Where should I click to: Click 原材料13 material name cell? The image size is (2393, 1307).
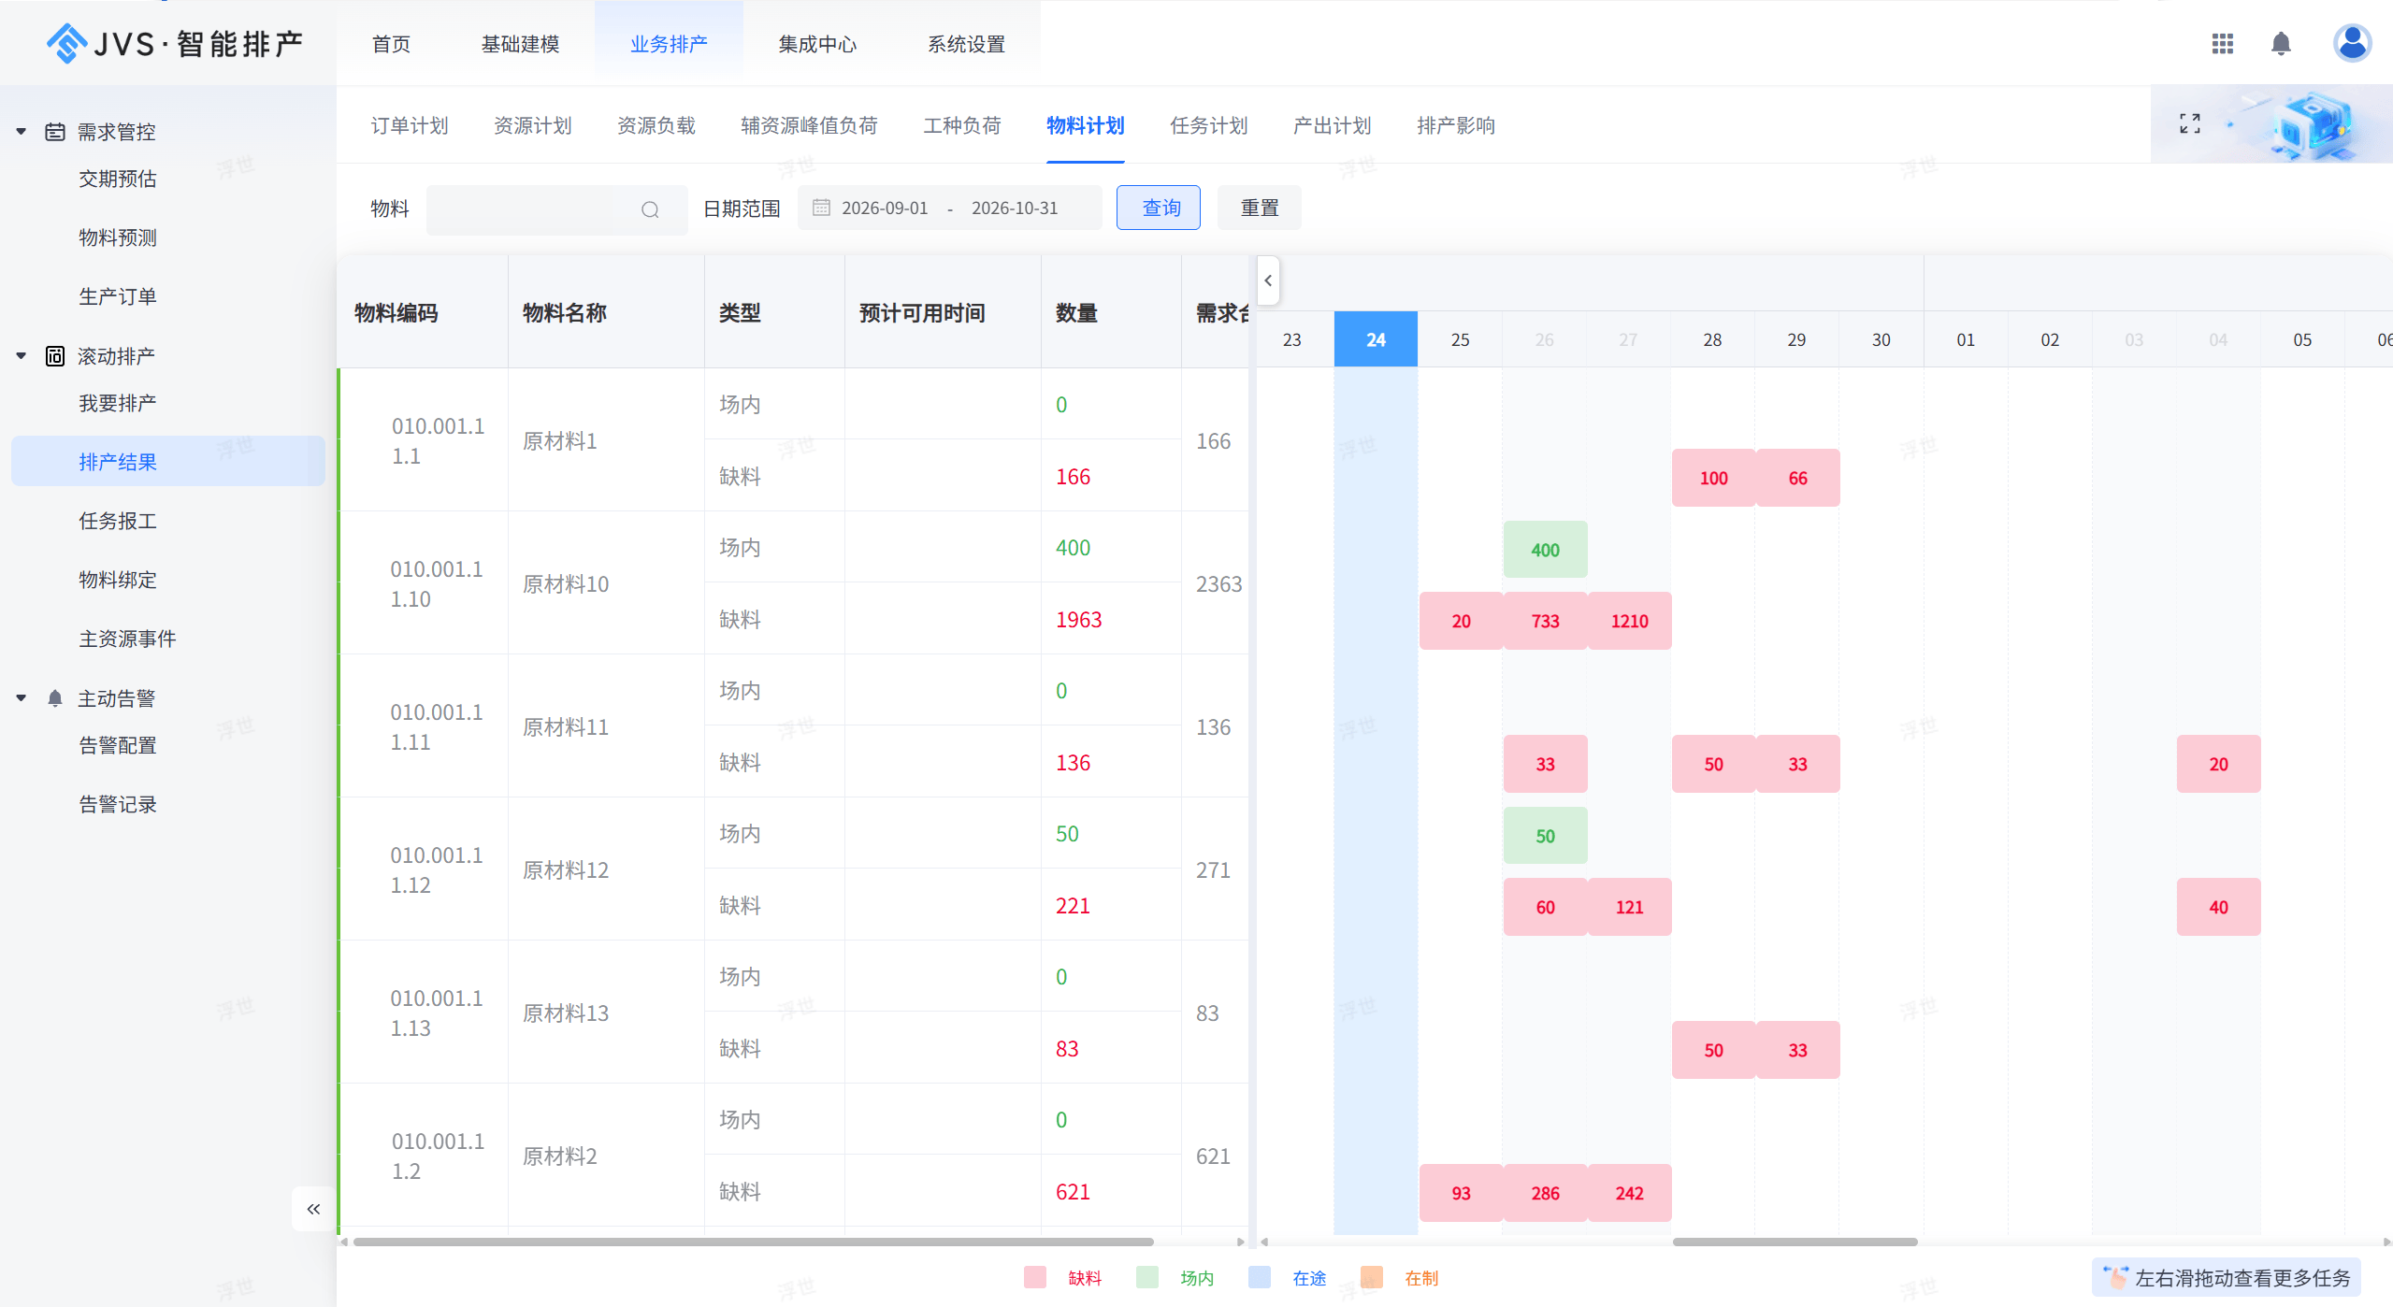point(606,1013)
